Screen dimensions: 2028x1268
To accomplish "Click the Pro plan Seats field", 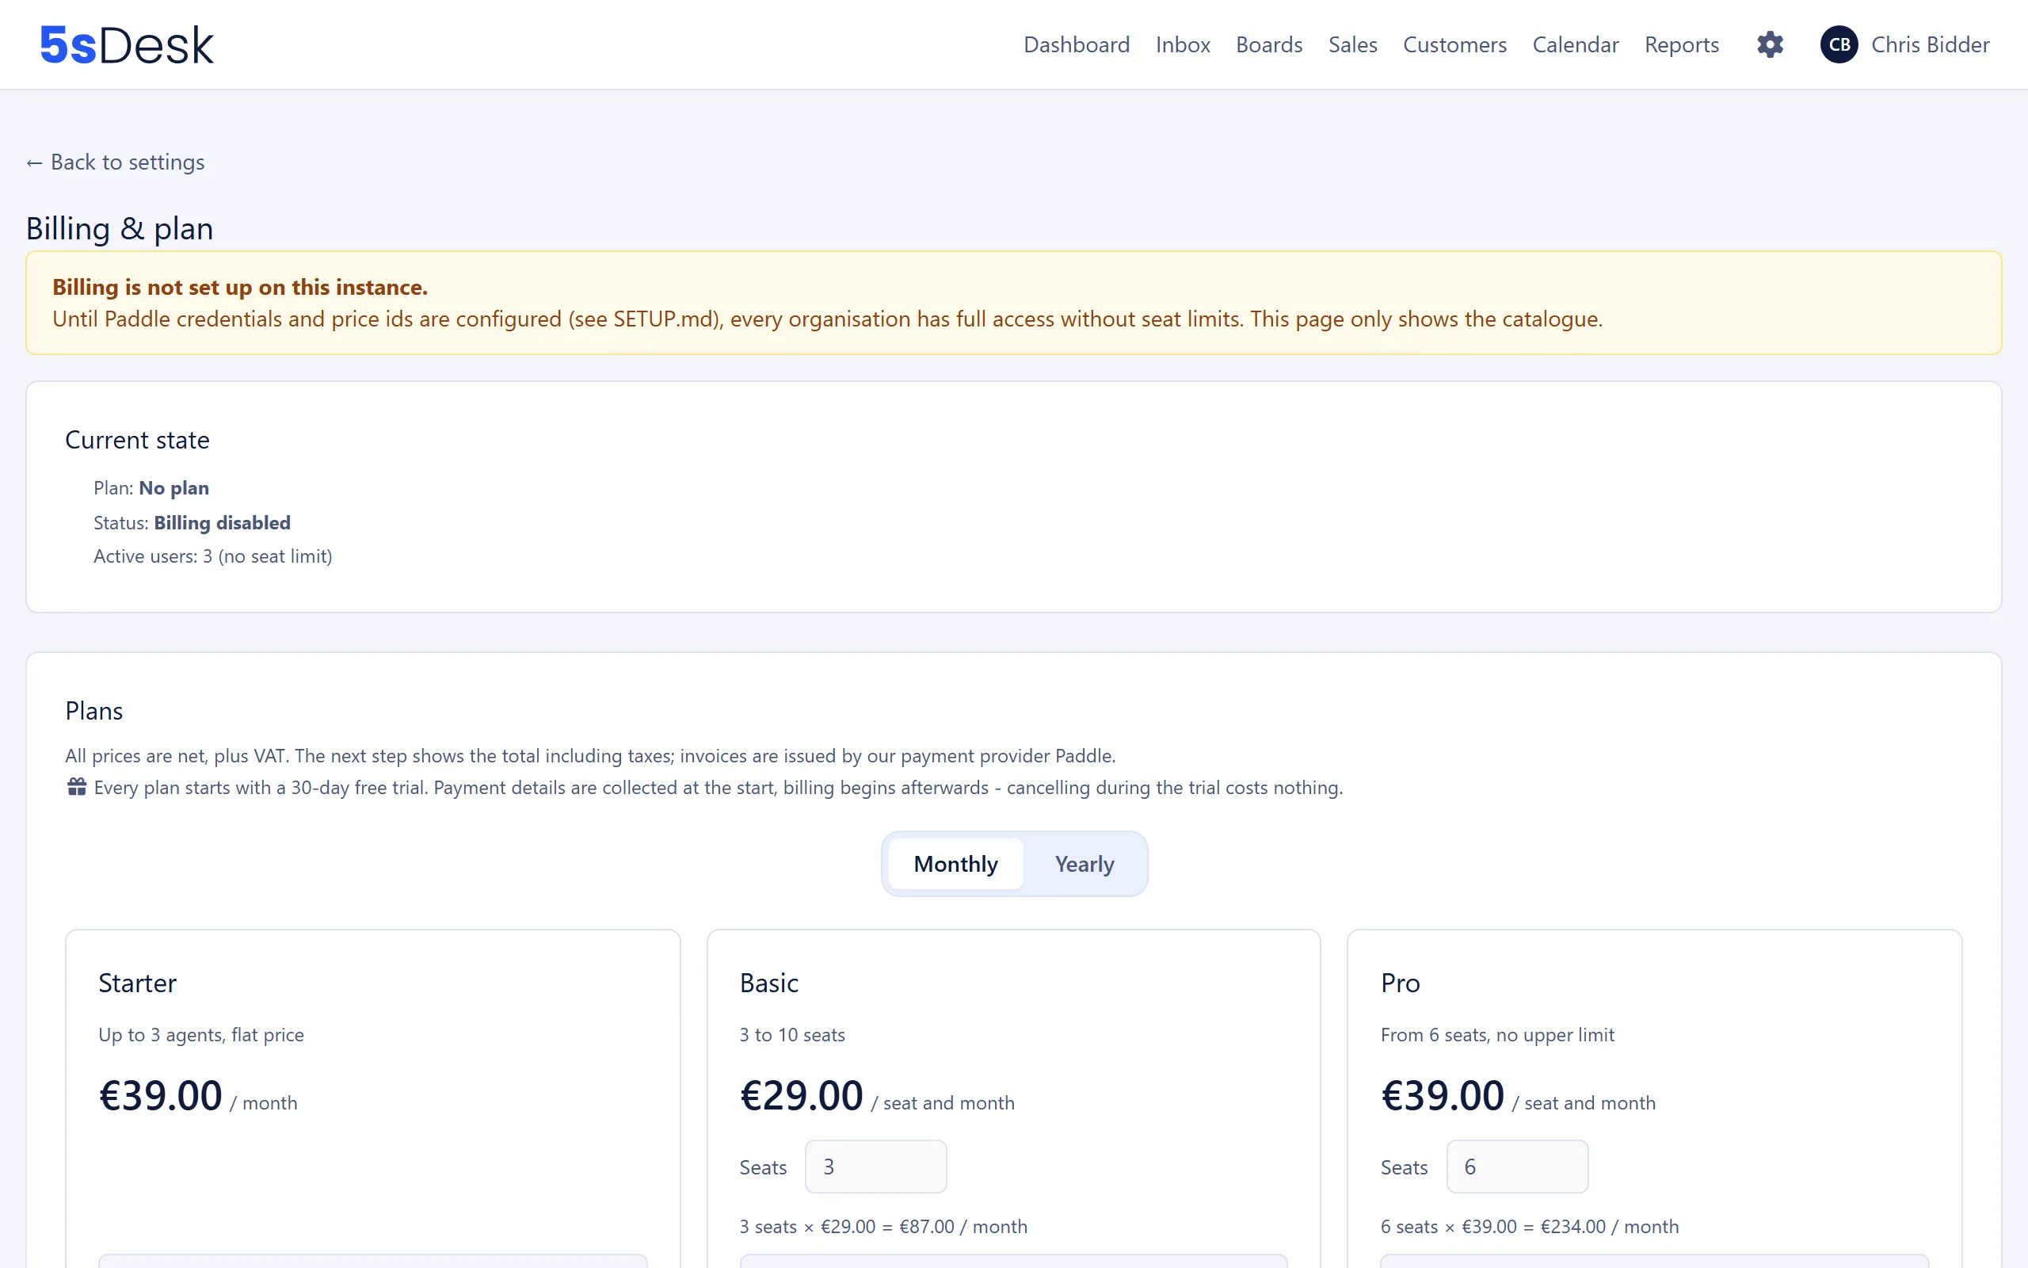I will click(1517, 1167).
